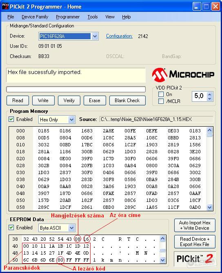The image size is (222, 273).
Task: Click the VDD voltage value 5,0 field
Action: pos(199,96)
